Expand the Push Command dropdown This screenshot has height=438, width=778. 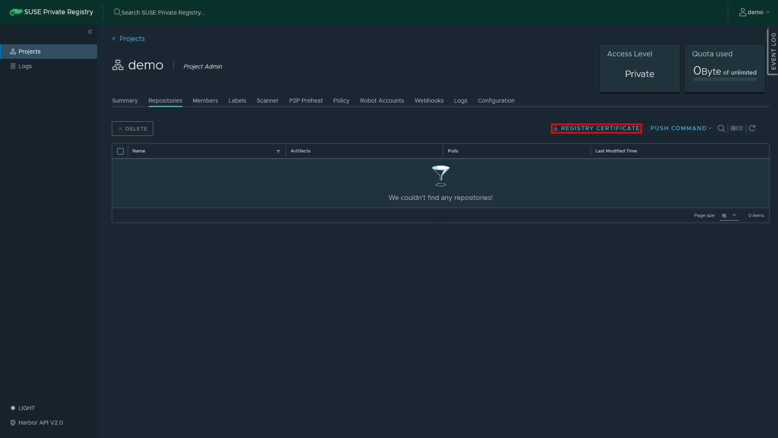pyautogui.click(x=681, y=128)
